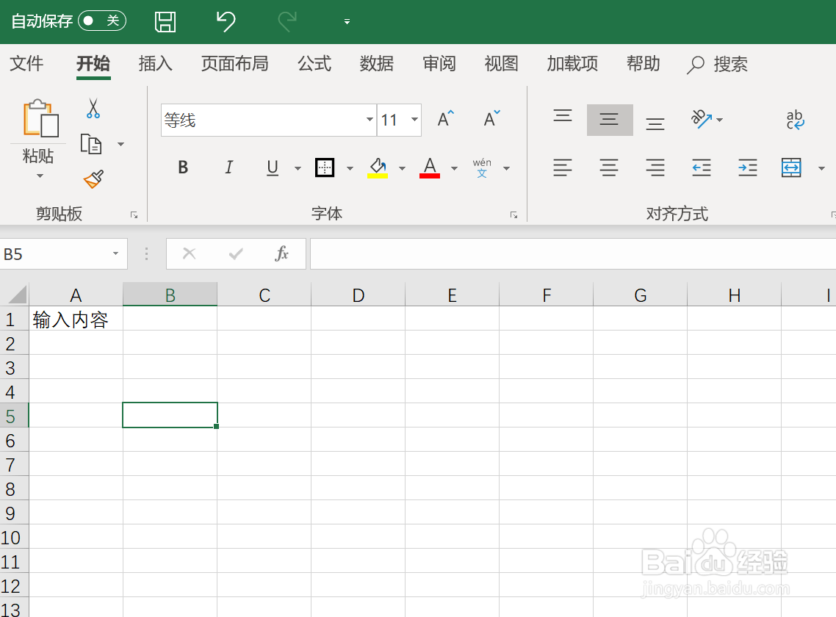Switch to the 审阅 tab
This screenshot has height=617, width=836.
[439, 63]
